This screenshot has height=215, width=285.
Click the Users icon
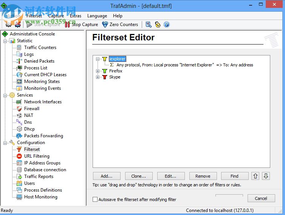[19, 183]
